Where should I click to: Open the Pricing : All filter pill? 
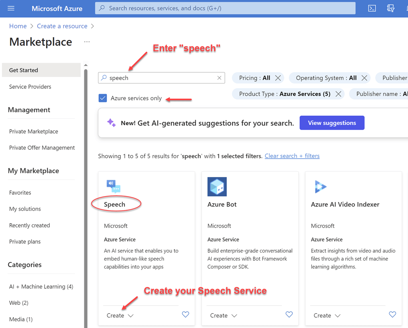coord(254,78)
